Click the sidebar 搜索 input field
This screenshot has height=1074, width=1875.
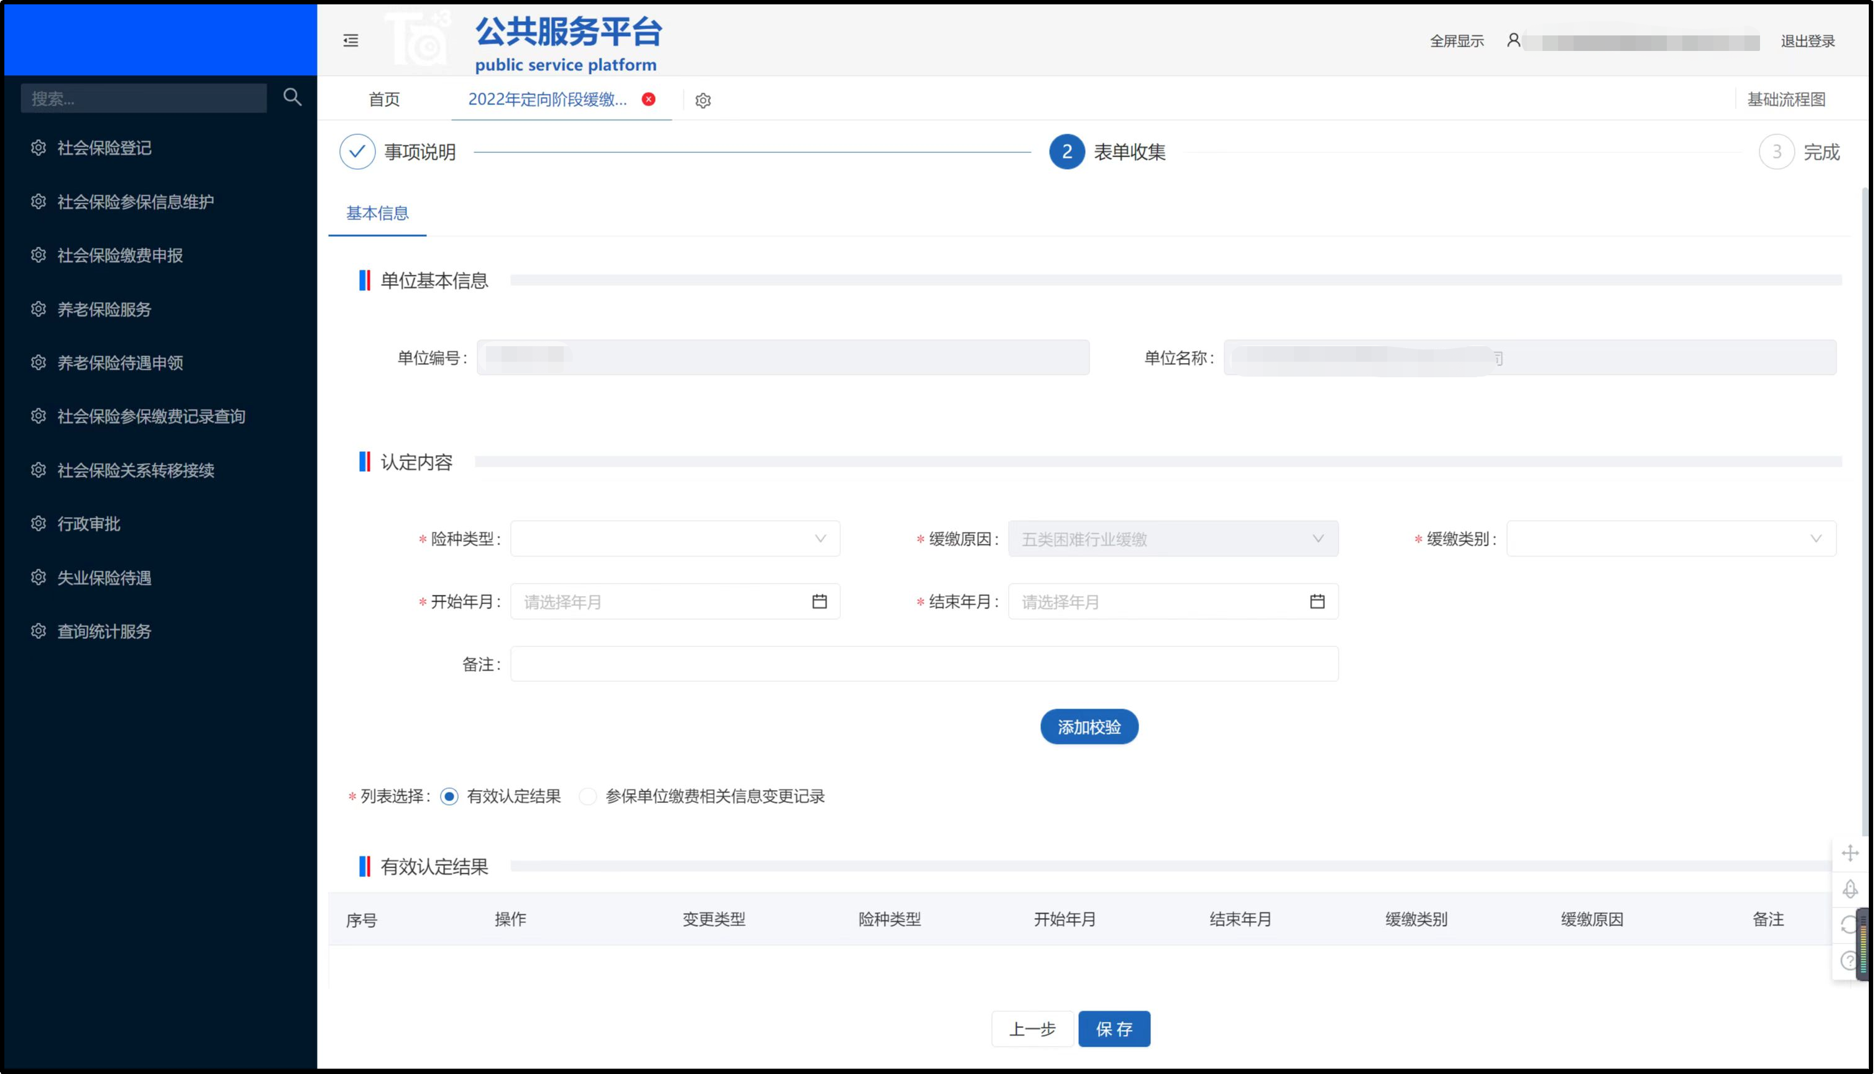[144, 98]
